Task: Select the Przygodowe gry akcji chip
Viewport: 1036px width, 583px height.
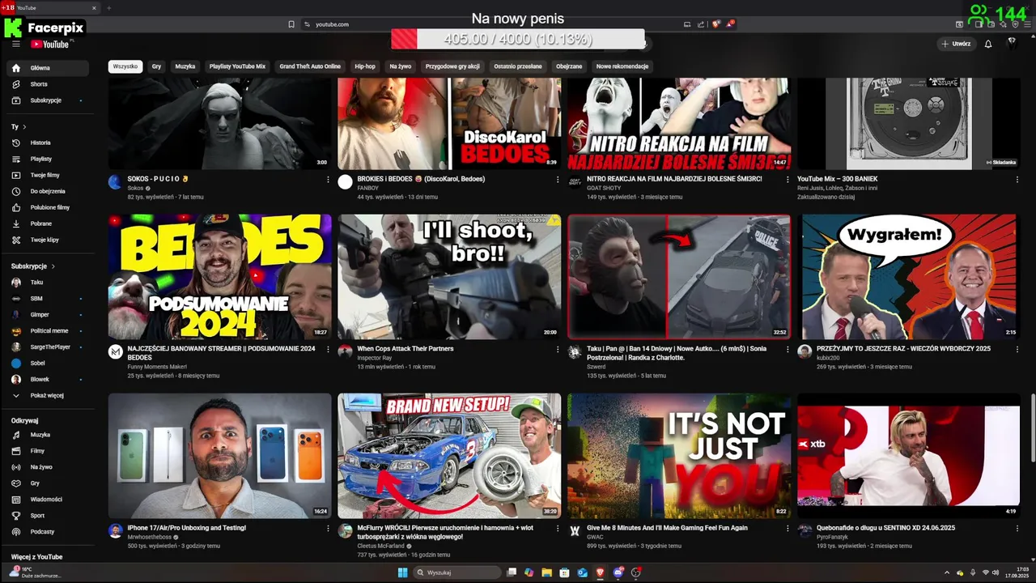Action: point(452,66)
